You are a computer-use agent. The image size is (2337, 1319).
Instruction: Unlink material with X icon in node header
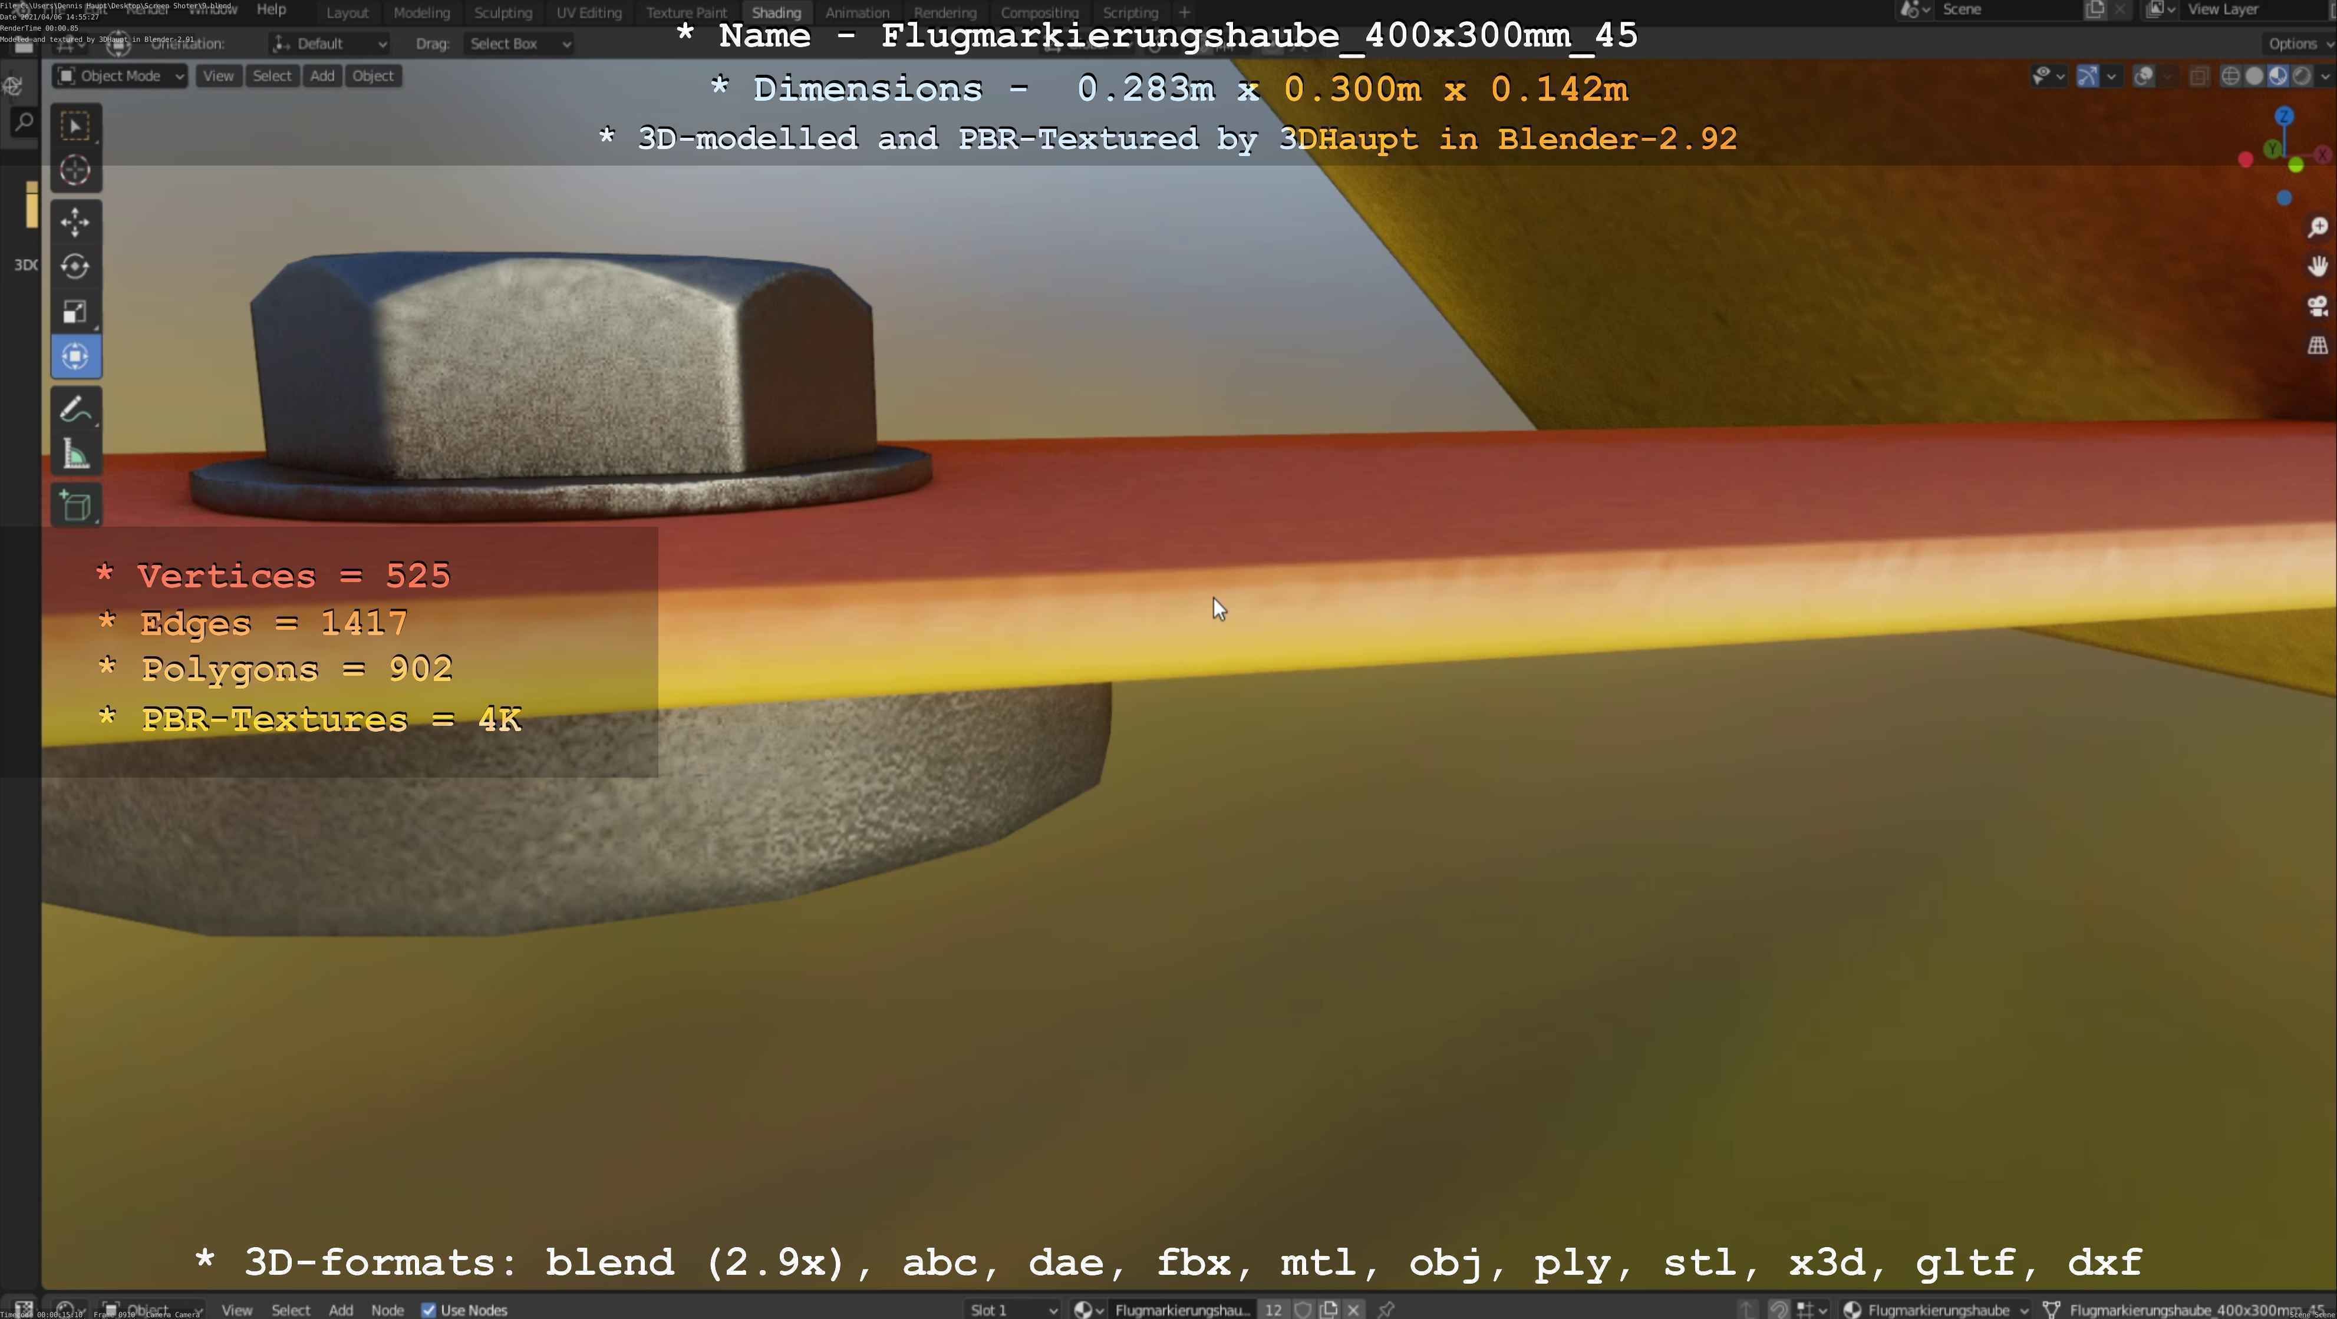pyautogui.click(x=1353, y=1309)
